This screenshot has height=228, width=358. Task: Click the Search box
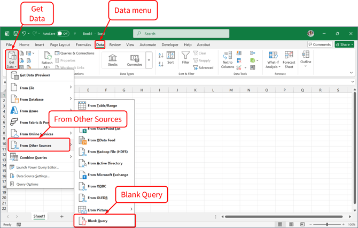(x=181, y=34)
